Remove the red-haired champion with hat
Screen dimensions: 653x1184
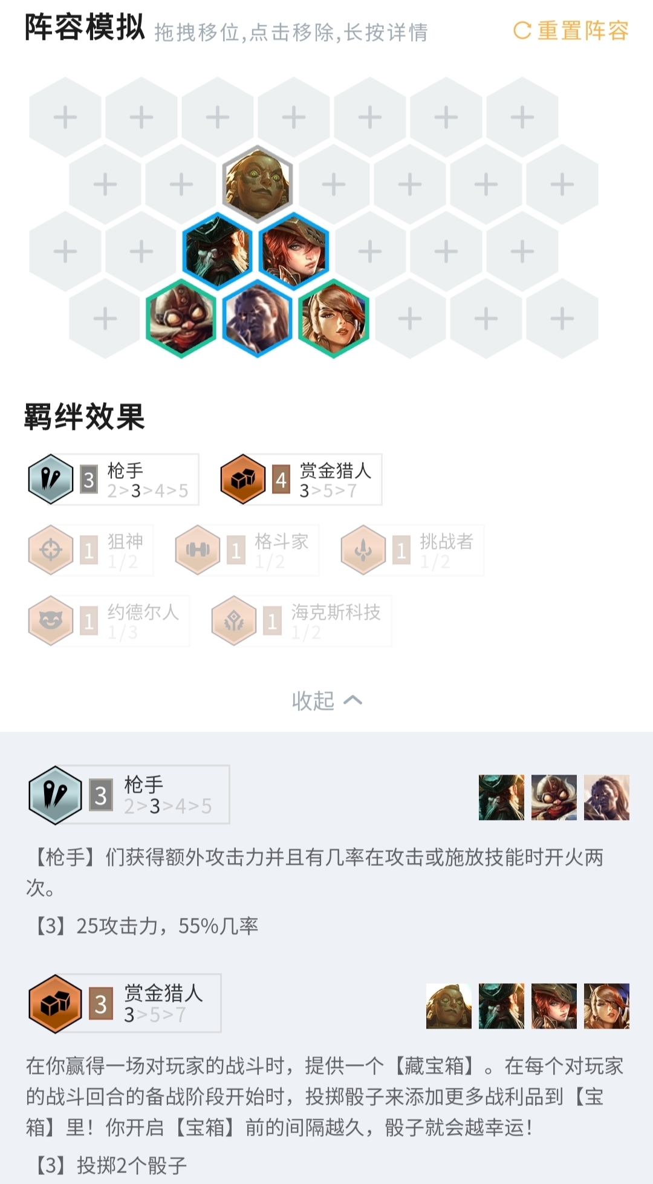pos(294,252)
